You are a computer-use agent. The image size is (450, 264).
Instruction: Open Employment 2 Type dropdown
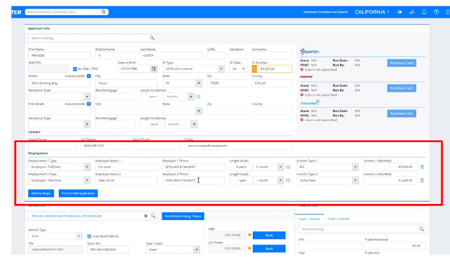[87, 180]
